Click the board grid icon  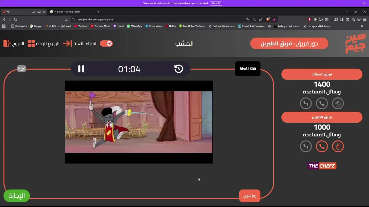coord(31,43)
